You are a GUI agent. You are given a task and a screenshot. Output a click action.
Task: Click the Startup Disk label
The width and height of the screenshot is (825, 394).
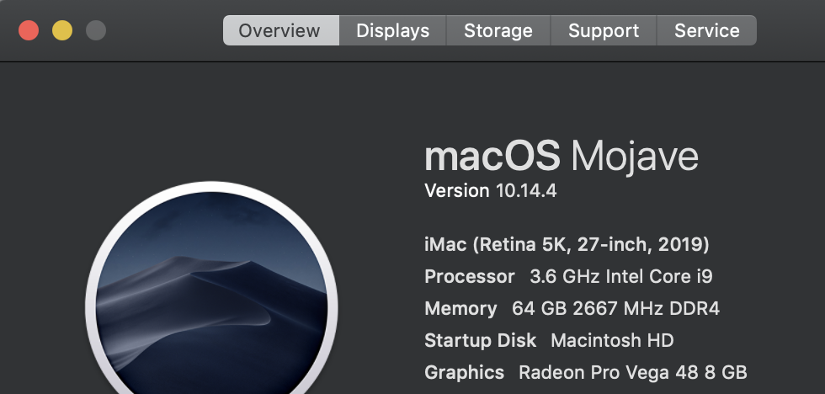tap(480, 340)
